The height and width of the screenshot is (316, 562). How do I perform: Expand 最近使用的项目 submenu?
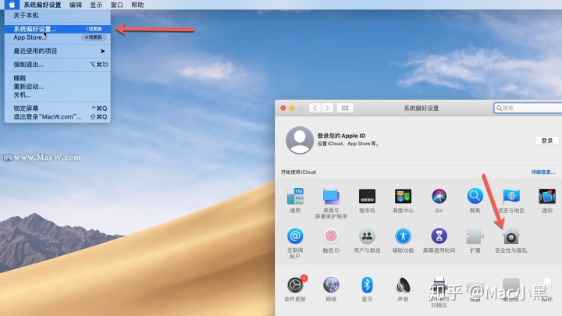(57, 51)
